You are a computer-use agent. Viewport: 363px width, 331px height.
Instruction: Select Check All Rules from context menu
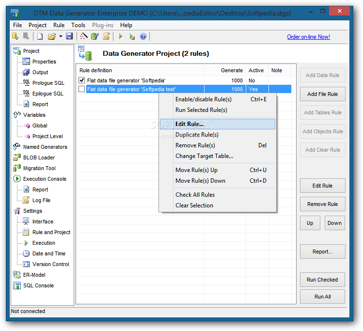point(218,195)
